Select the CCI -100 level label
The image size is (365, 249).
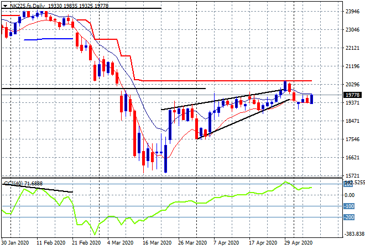[x=349, y=206]
